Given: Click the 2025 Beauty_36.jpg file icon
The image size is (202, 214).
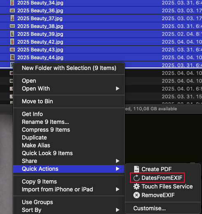Looking at the screenshot, I should [12, 11].
